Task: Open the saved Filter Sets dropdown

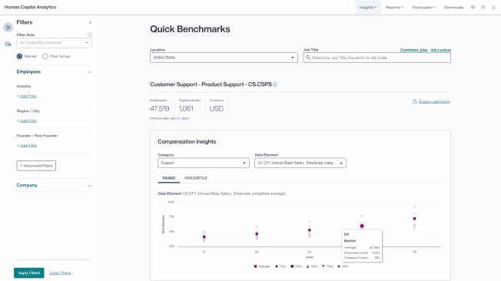Action: coord(55,43)
